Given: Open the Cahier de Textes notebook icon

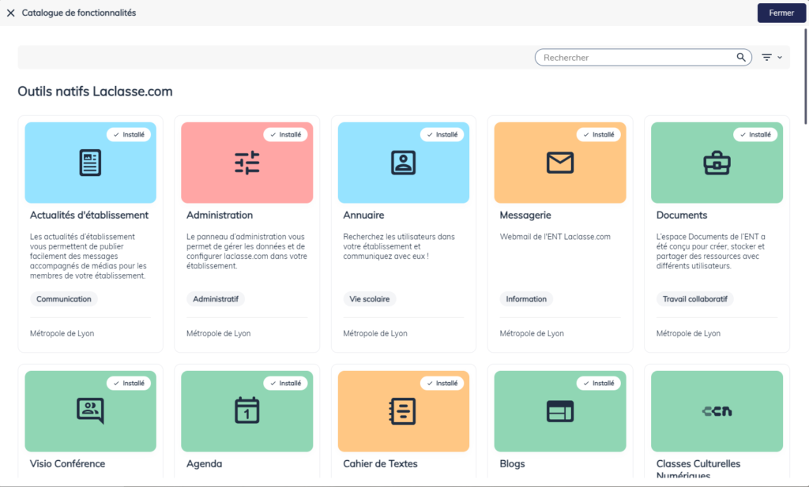Looking at the screenshot, I should pyautogui.click(x=403, y=410).
